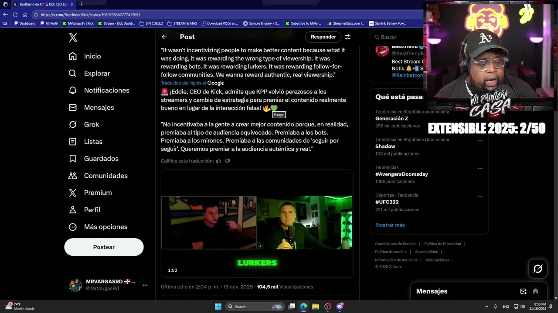Go to Inicio in the sidebar
Viewport: 558px width, 313px height.
coord(85,56)
